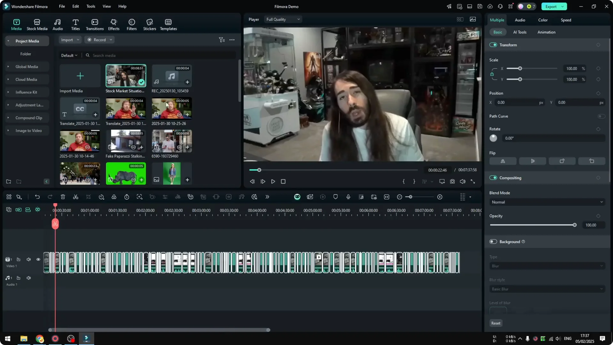Click the Reset button
This screenshot has height=345, width=613.
pos(496,323)
